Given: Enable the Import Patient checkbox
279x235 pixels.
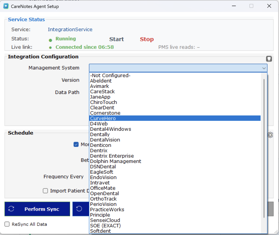Looking at the screenshot, I should 45,191.
